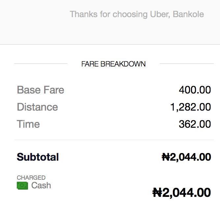Select the ₦2,044.00 amount beside Subtotal

pos(186,157)
